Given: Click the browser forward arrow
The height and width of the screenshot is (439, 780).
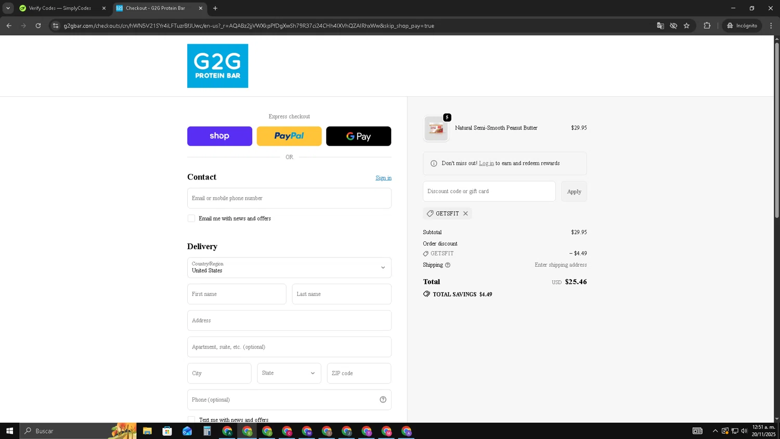Looking at the screenshot, I should 23,25.
